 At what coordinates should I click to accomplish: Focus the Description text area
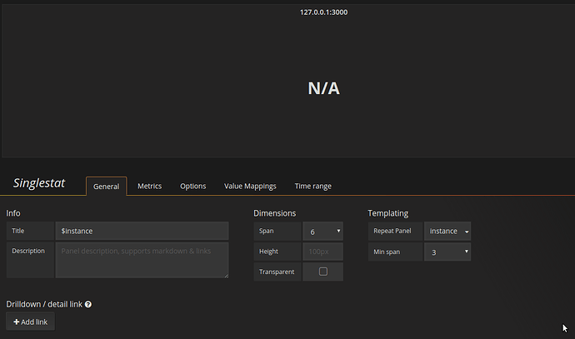click(142, 260)
